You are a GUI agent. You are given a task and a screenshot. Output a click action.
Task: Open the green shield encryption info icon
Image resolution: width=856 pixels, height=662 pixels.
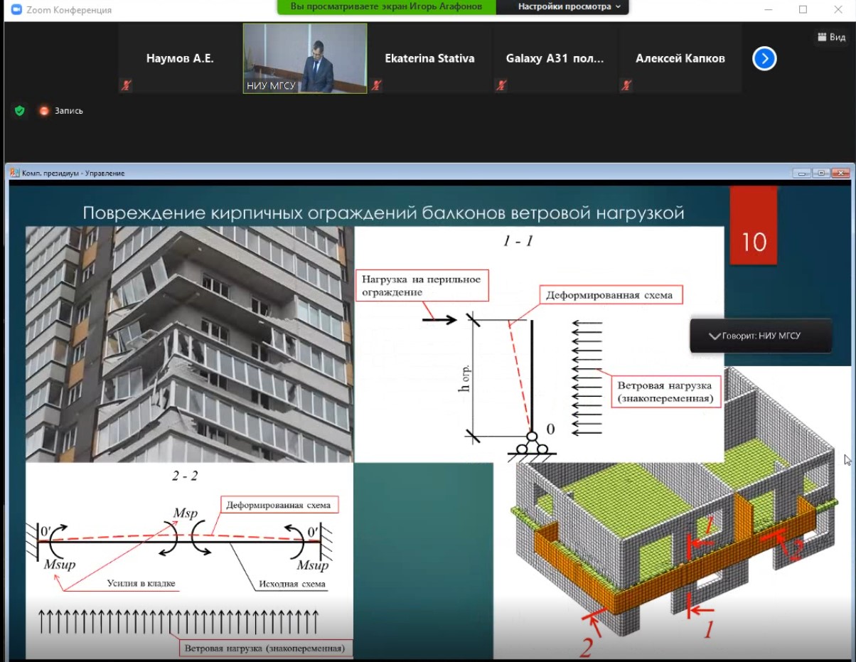[20, 110]
